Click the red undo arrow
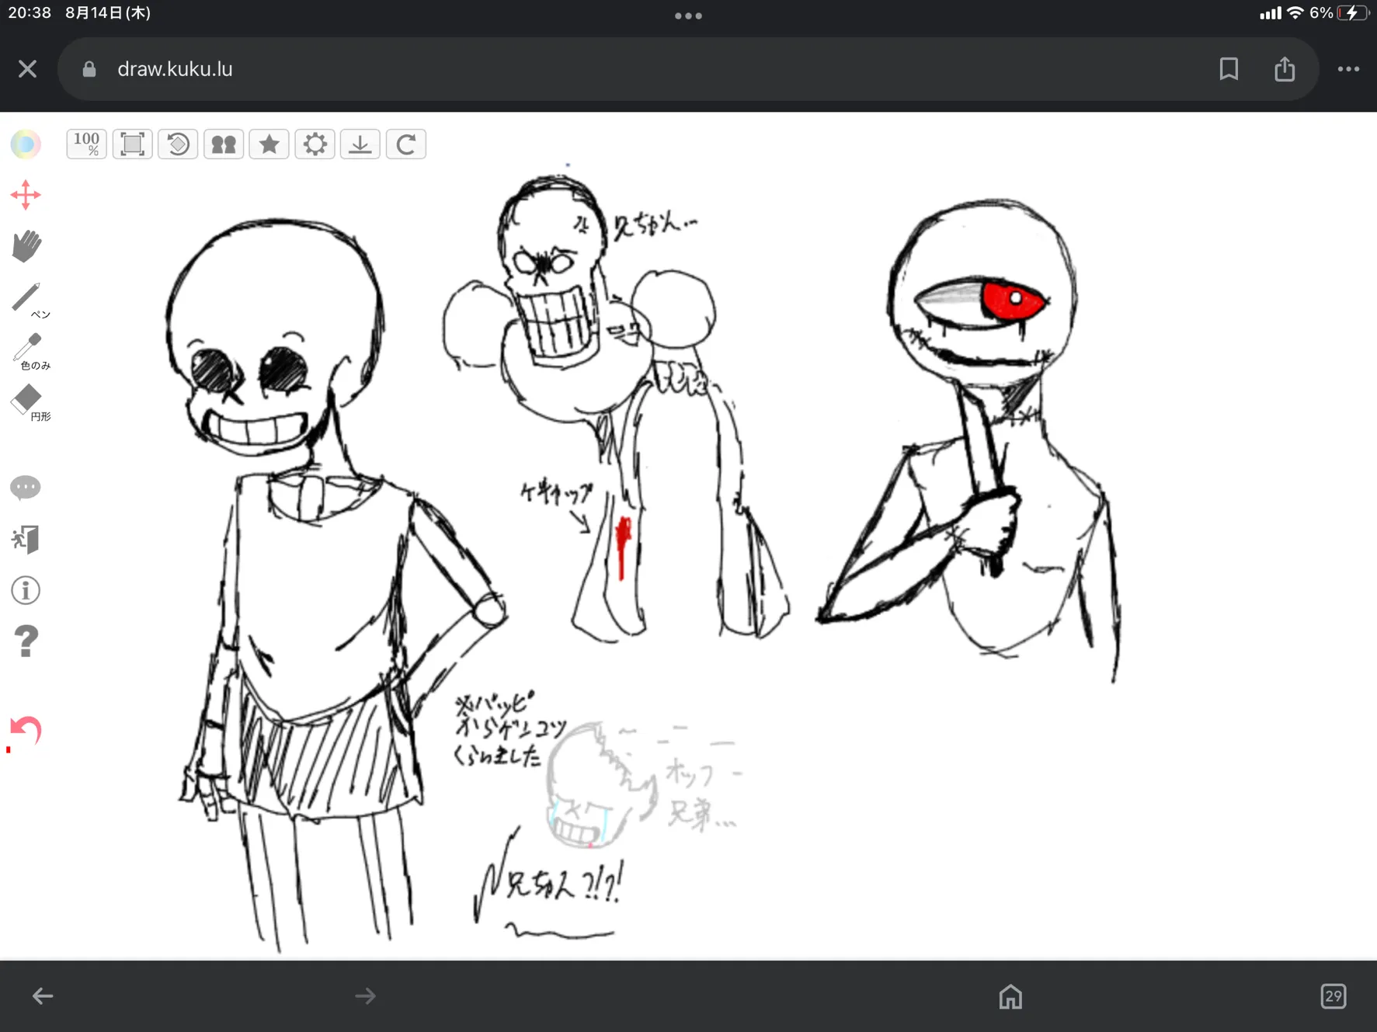Screen dimensions: 1377x1032 (25, 732)
